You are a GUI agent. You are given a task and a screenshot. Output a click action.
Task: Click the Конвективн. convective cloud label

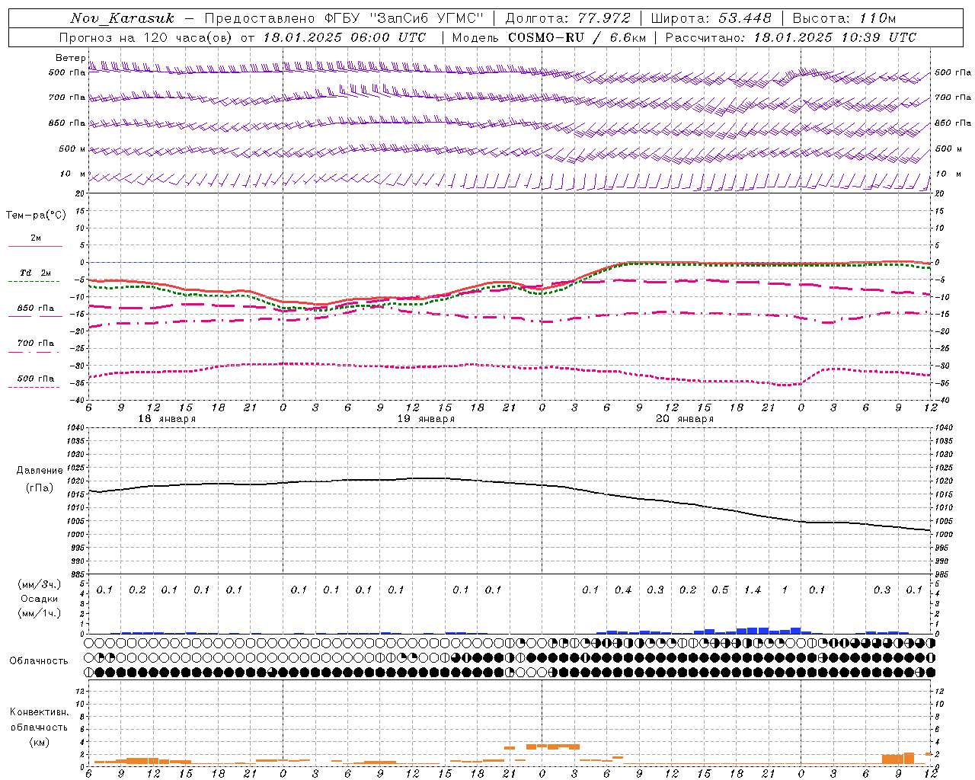click(39, 713)
